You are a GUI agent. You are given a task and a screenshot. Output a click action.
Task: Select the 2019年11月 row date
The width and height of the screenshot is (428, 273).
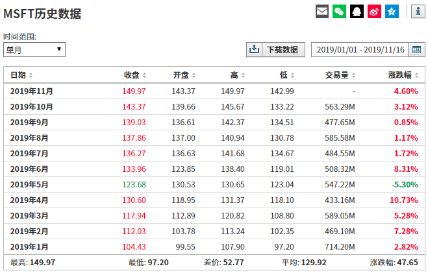[x=31, y=91]
